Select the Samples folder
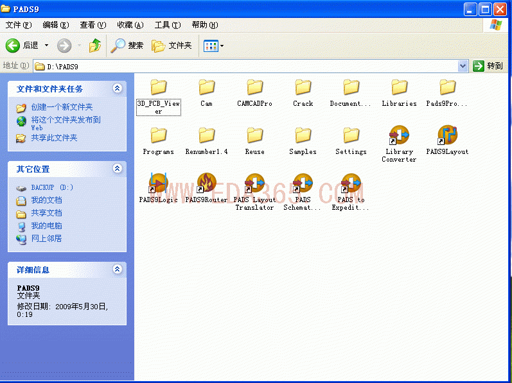 [303, 141]
